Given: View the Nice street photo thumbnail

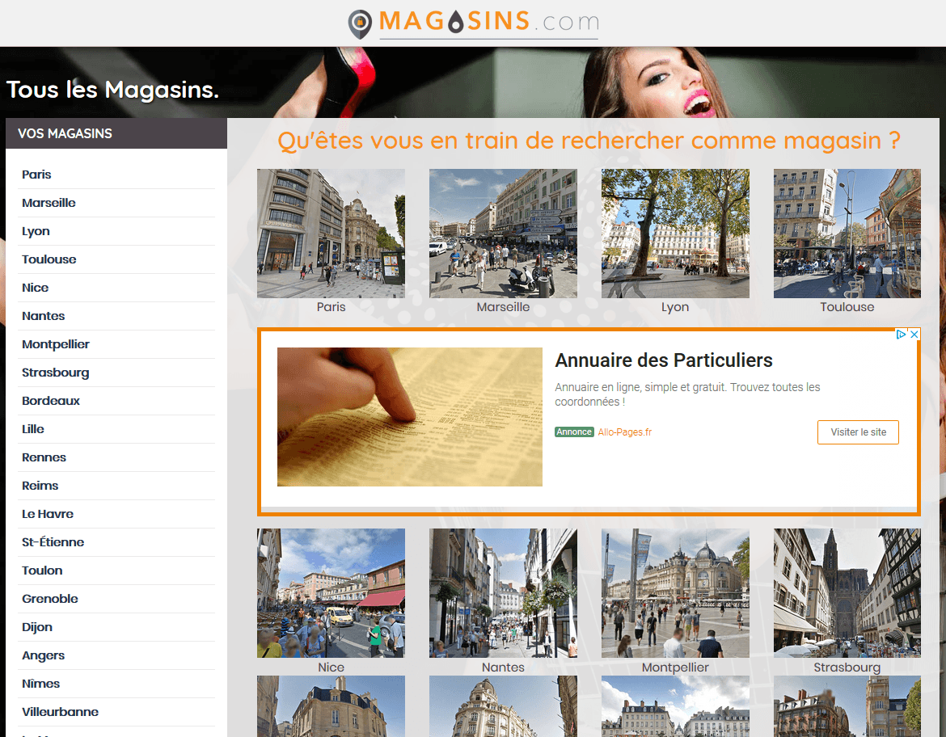Looking at the screenshot, I should pos(332,593).
